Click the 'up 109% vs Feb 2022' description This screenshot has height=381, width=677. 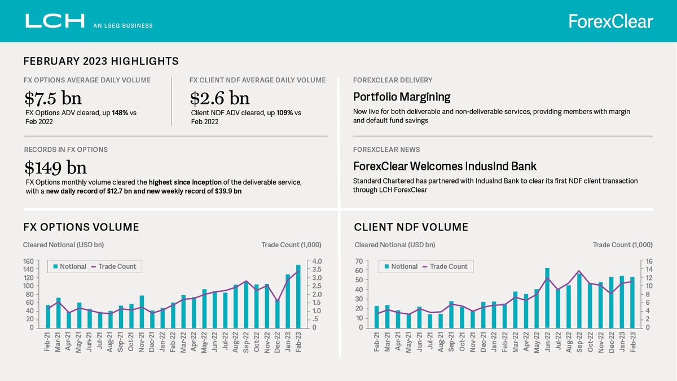[x=246, y=117]
